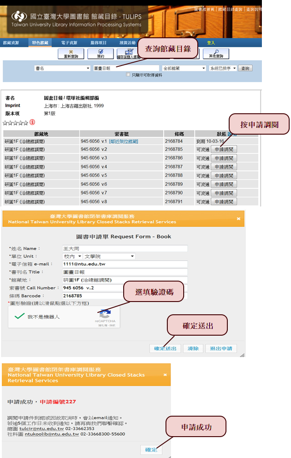The height and width of the screenshot is (458, 291).
Task: Click the 其他查詢 other search button
Action: [x=216, y=54]
